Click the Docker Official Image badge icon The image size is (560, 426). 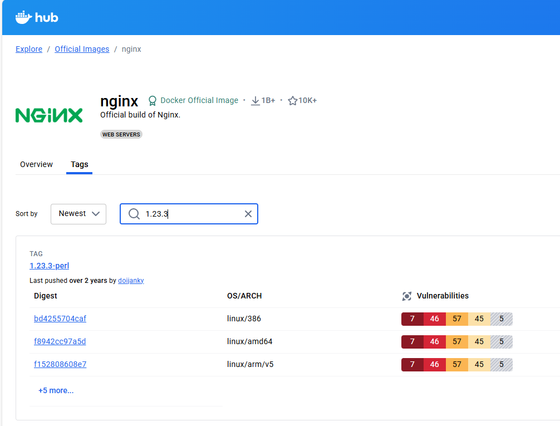coord(153,101)
